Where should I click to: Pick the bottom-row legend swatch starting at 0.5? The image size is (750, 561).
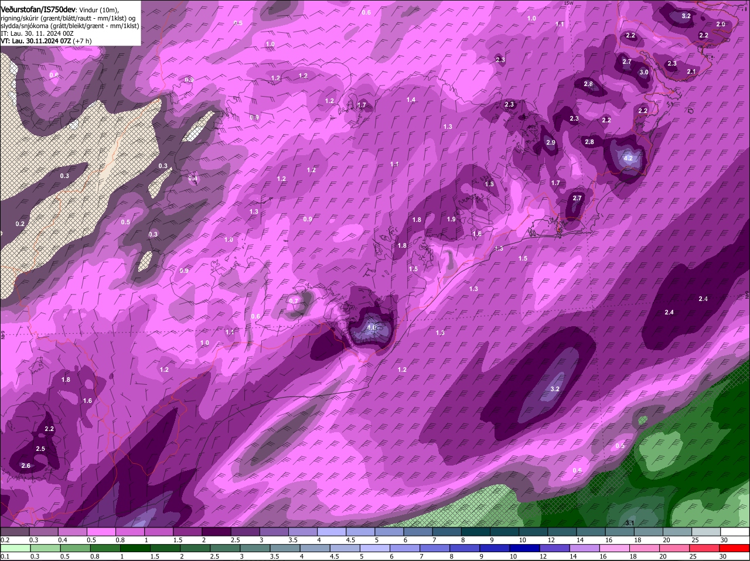[x=76, y=549]
